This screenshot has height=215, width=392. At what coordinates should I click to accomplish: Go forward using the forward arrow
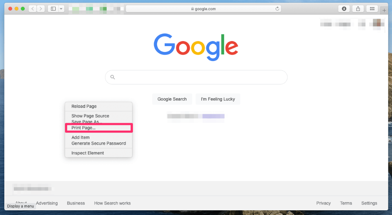pos(40,9)
